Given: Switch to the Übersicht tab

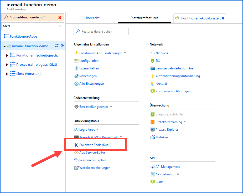Looking at the screenshot, I should [x=92, y=18].
